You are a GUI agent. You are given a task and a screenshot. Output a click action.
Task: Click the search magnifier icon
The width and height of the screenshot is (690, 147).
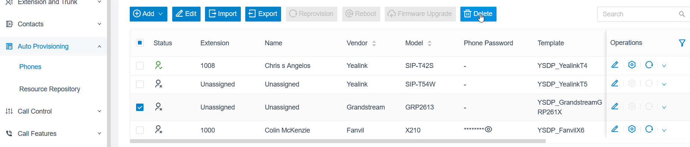click(682, 14)
